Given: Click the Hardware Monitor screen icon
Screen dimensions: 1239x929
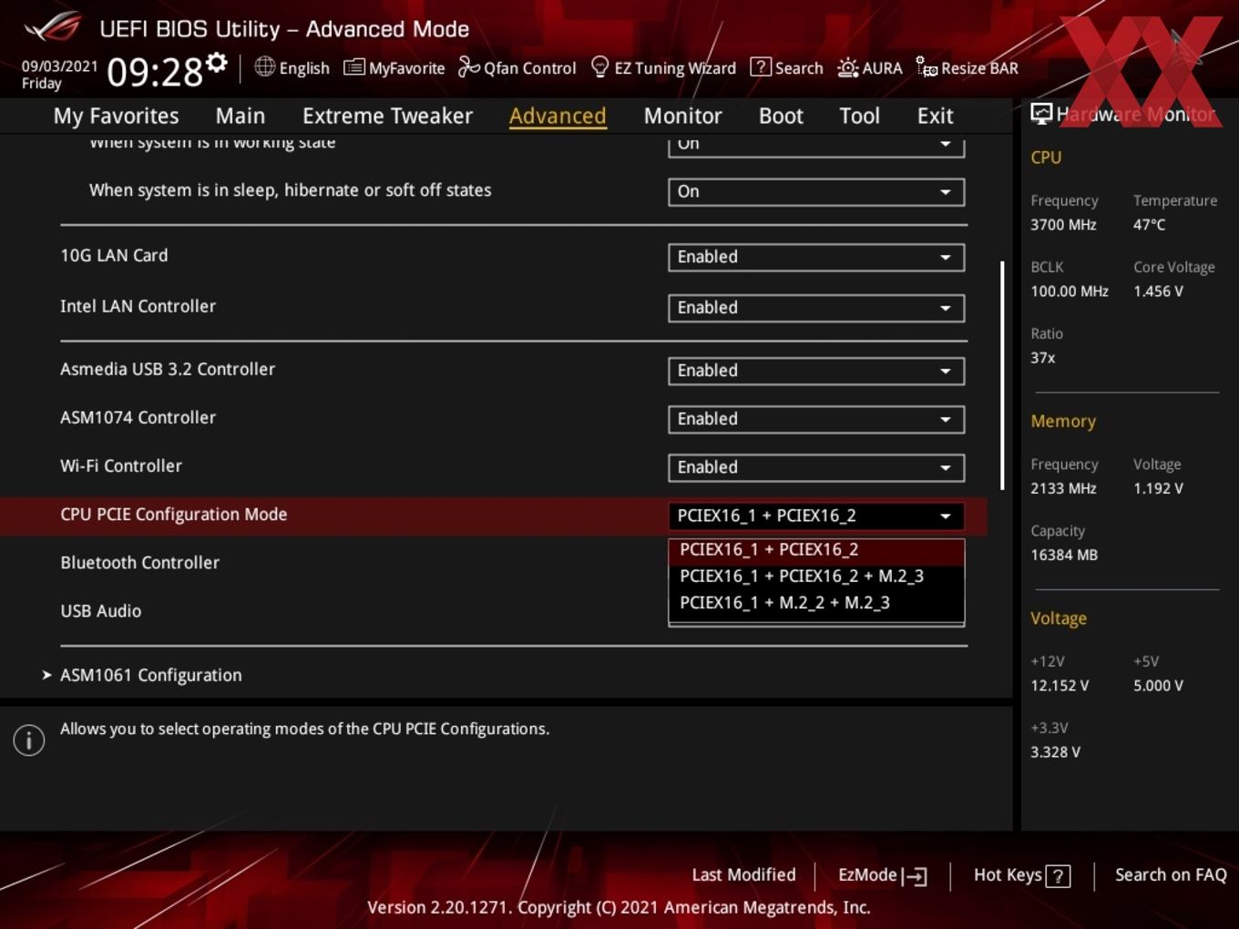Looking at the screenshot, I should pos(1041,113).
